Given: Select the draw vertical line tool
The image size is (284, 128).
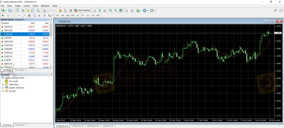Looking at the screenshot, I should [x=14, y=16].
